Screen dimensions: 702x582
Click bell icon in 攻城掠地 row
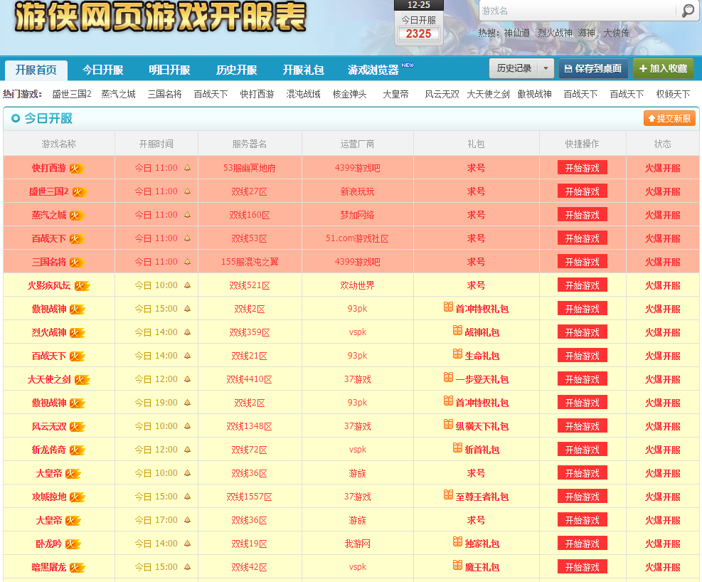[x=187, y=497]
